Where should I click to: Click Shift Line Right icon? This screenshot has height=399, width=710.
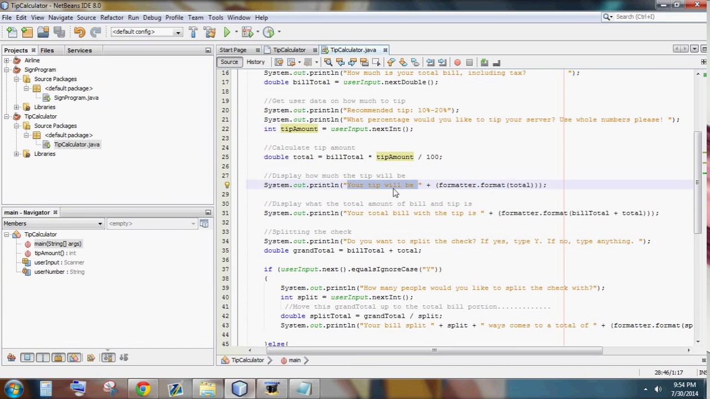442,62
